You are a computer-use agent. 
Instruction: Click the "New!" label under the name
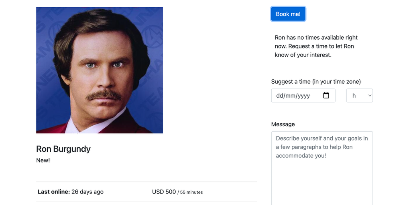coord(43,161)
